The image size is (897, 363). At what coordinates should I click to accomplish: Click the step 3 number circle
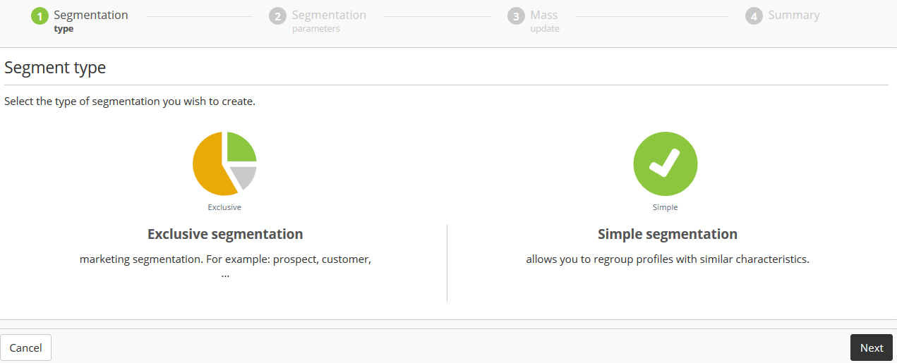tap(516, 16)
